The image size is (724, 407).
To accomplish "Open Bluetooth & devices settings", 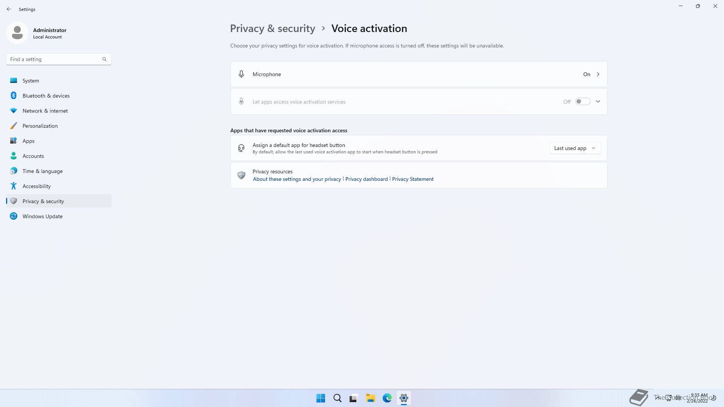I will [46, 96].
